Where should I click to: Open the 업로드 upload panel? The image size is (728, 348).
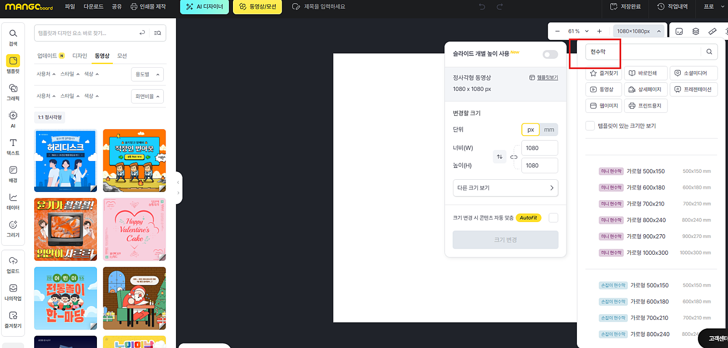(13, 264)
